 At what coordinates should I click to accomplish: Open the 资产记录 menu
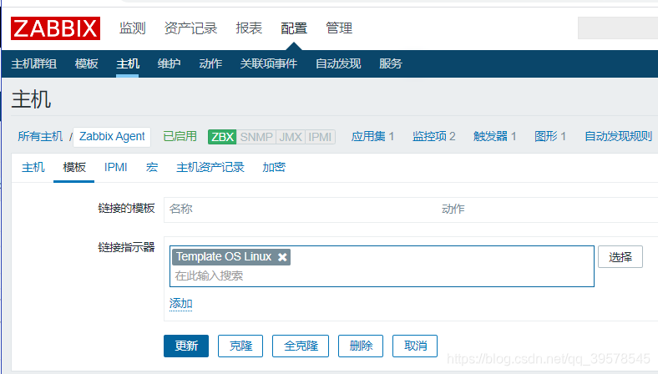click(x=190, y=28)
